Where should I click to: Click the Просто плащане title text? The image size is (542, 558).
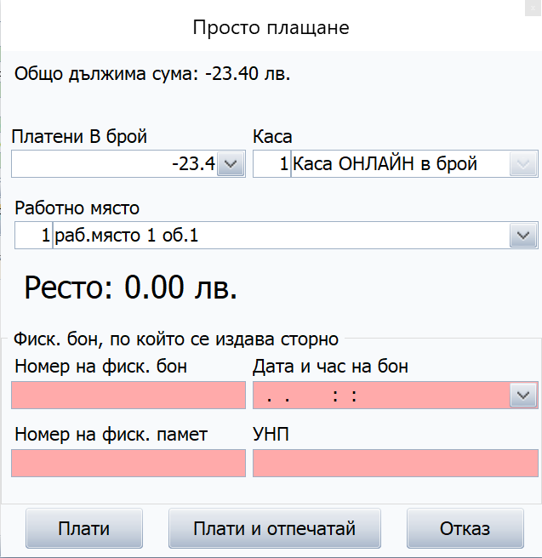(x=271, y=27)
